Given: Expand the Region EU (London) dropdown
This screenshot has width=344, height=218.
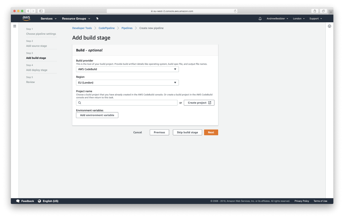Looking at the screenshot, I should pos(127,83).
